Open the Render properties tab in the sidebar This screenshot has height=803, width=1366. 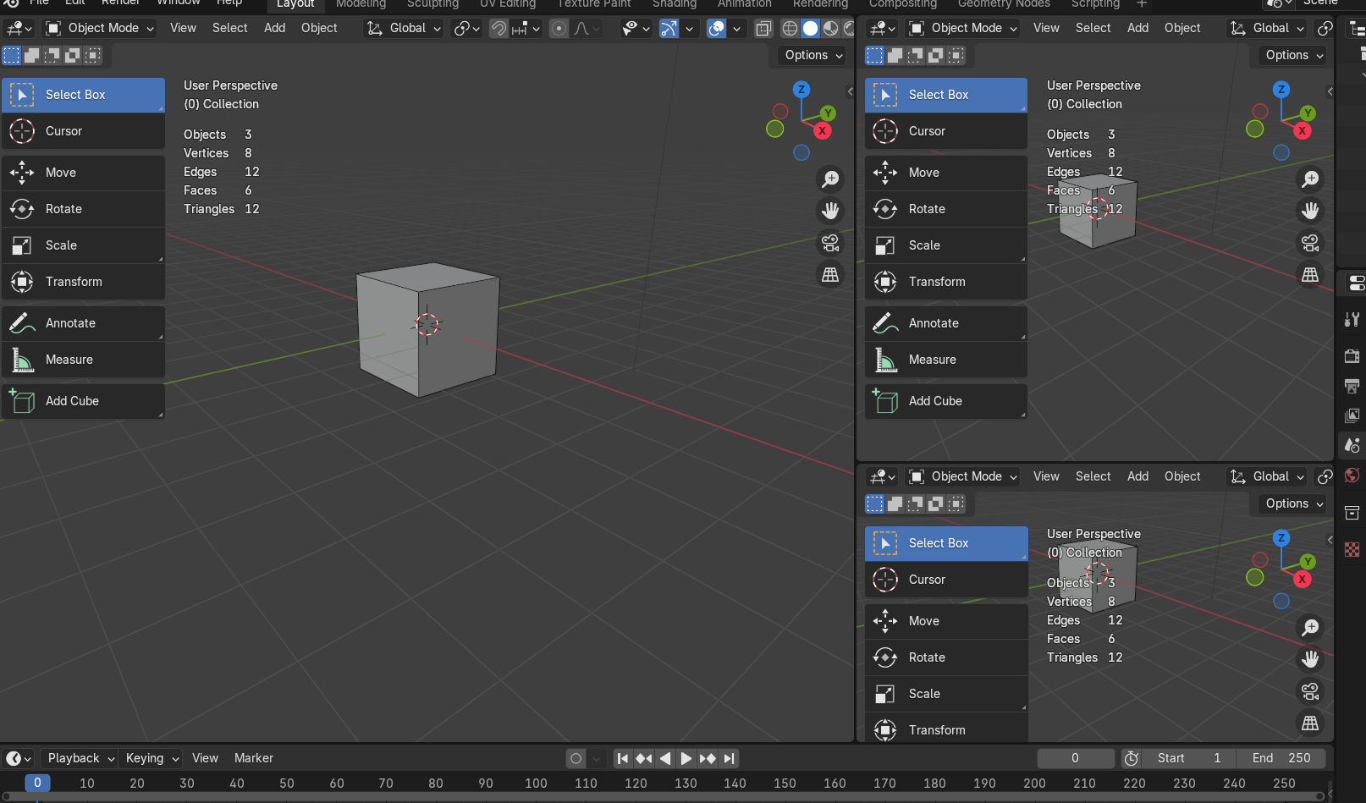point(1352,356)
